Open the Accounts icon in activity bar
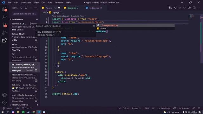The width and height of the screenshot is (203, 114). click(x=4, y=95)
